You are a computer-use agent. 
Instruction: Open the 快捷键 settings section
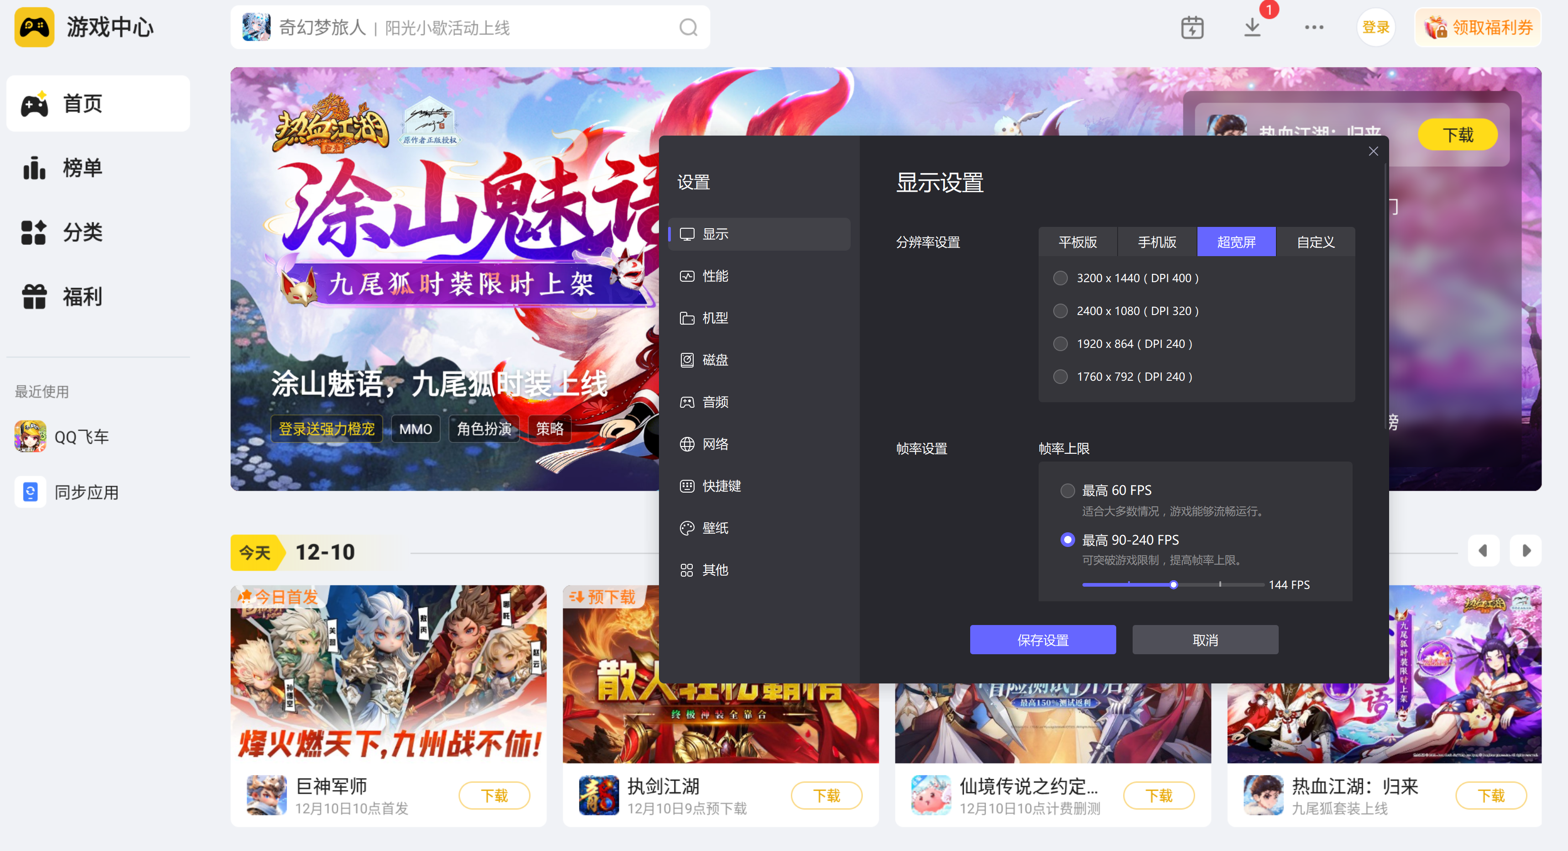pos(722,485)
